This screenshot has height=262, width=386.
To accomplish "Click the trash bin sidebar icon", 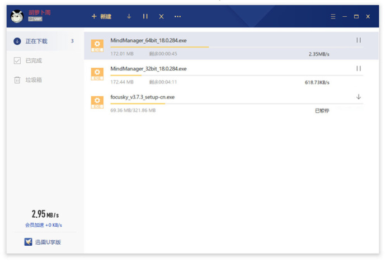I will [17, 80].
